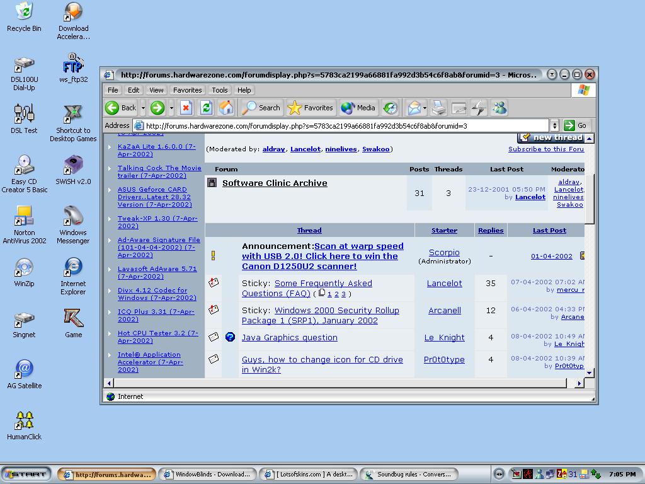Print the current page
This screenshot has height=484, width=645.
pos(438,107)
